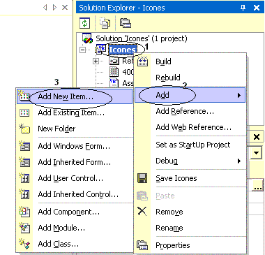Viewport: 265px width, 255px height.
Task: Choose New Folder from submenu
Action: point(75,129)
